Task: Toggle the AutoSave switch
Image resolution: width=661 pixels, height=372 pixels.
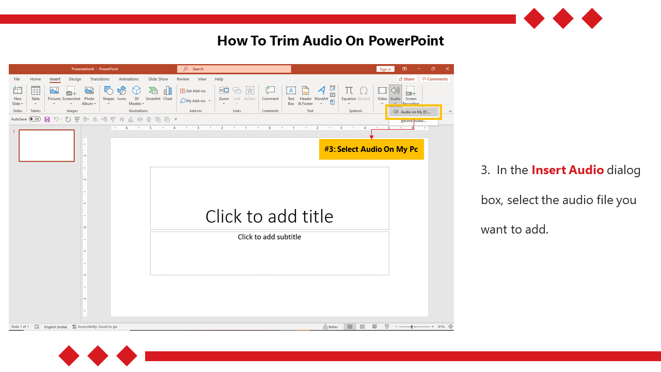Action: pos(35,119)
